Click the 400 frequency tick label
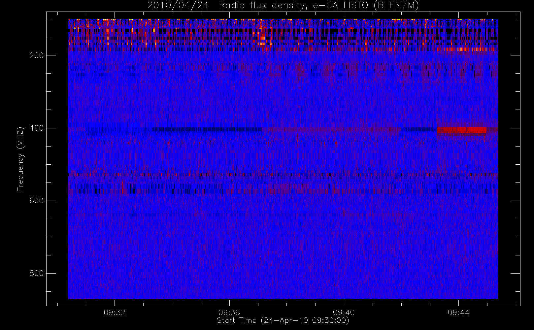This screenshot has height=330, width=534. (x=36, y=128)
